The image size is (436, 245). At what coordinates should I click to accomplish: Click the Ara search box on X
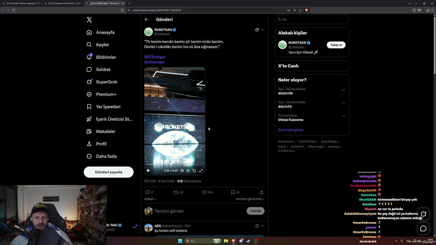[x=312, y=19]
